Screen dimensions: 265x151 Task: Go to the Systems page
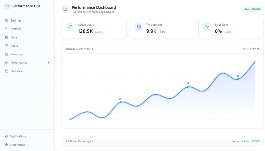point(27,29)
